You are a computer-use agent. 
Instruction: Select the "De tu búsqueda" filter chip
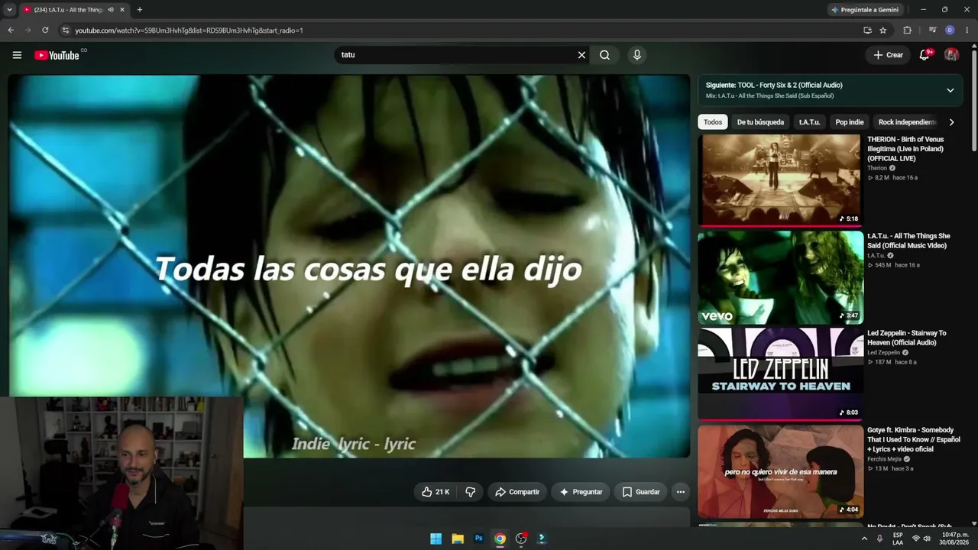760,122
